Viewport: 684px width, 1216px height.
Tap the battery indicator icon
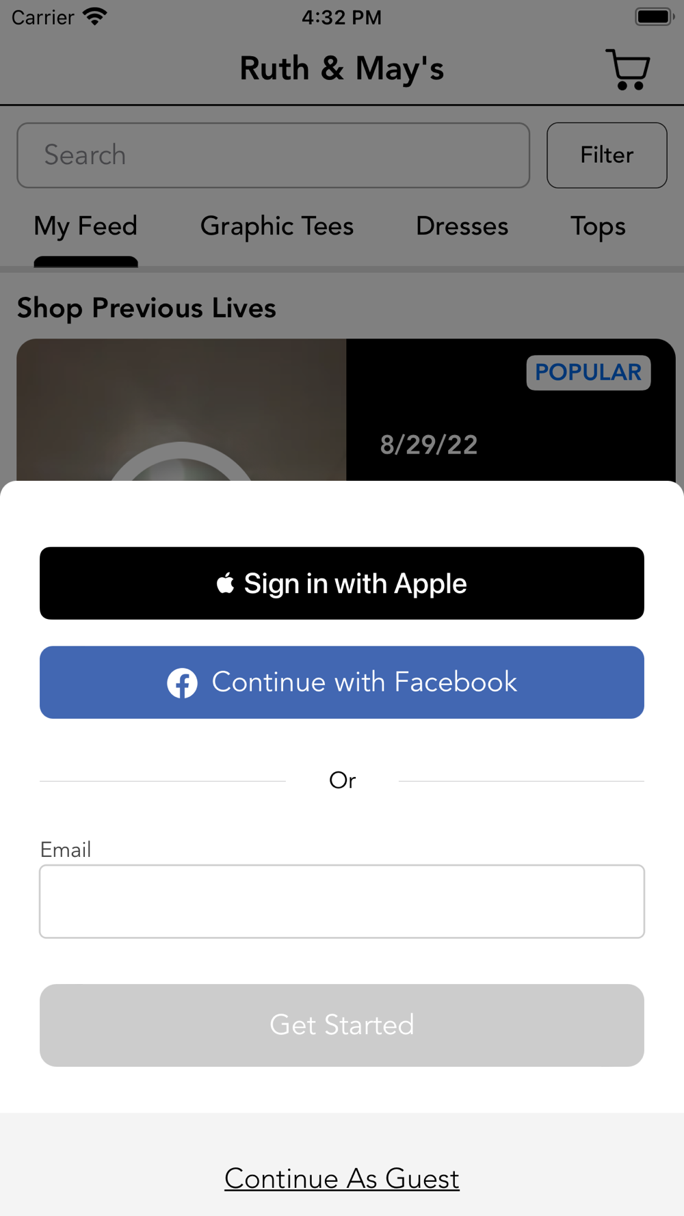click(x=655, y=16)
